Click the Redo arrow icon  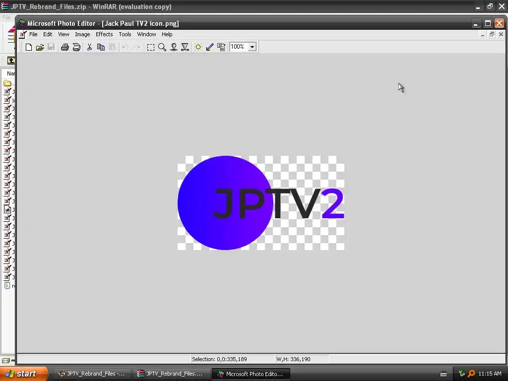(x=137, y=47)
